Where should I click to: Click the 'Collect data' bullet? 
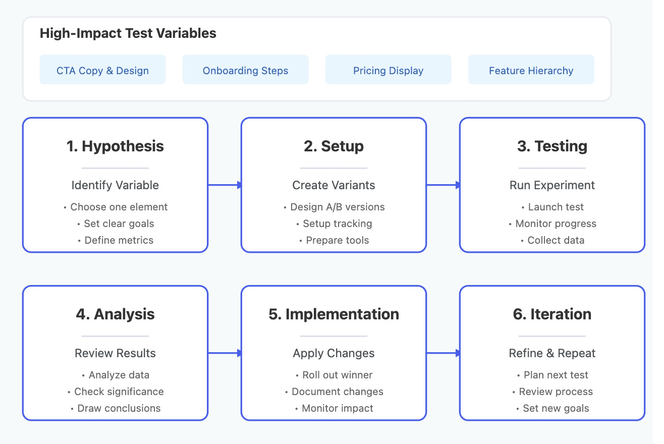click(552, 240)
